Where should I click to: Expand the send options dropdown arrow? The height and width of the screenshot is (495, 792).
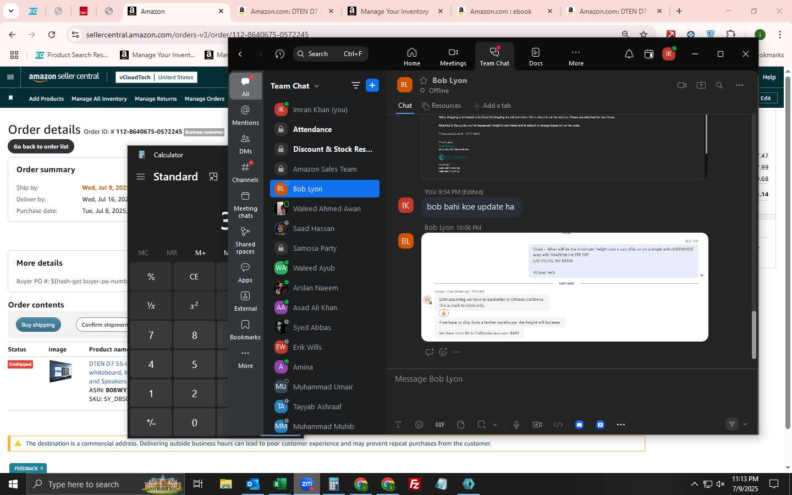point(745,424)
